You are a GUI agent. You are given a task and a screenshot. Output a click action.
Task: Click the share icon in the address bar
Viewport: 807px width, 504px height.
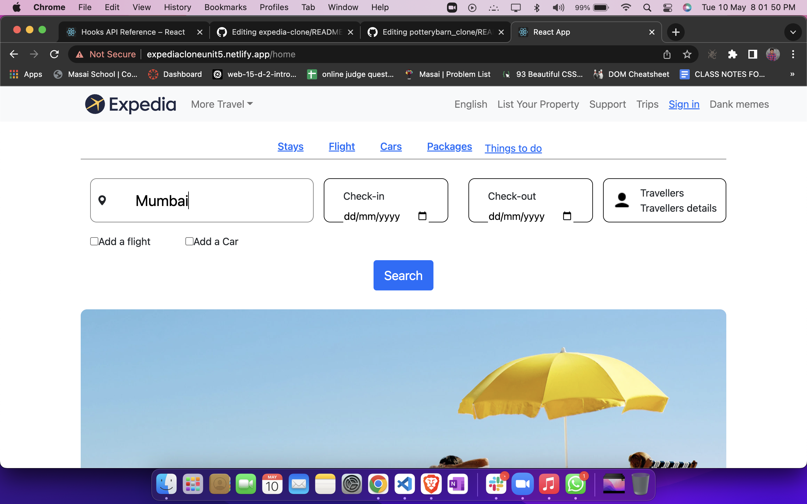[x=667, y=54]
